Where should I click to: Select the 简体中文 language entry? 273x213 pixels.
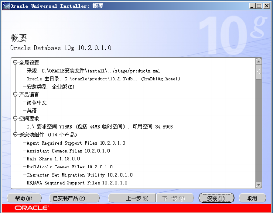(x=37, y=102)
